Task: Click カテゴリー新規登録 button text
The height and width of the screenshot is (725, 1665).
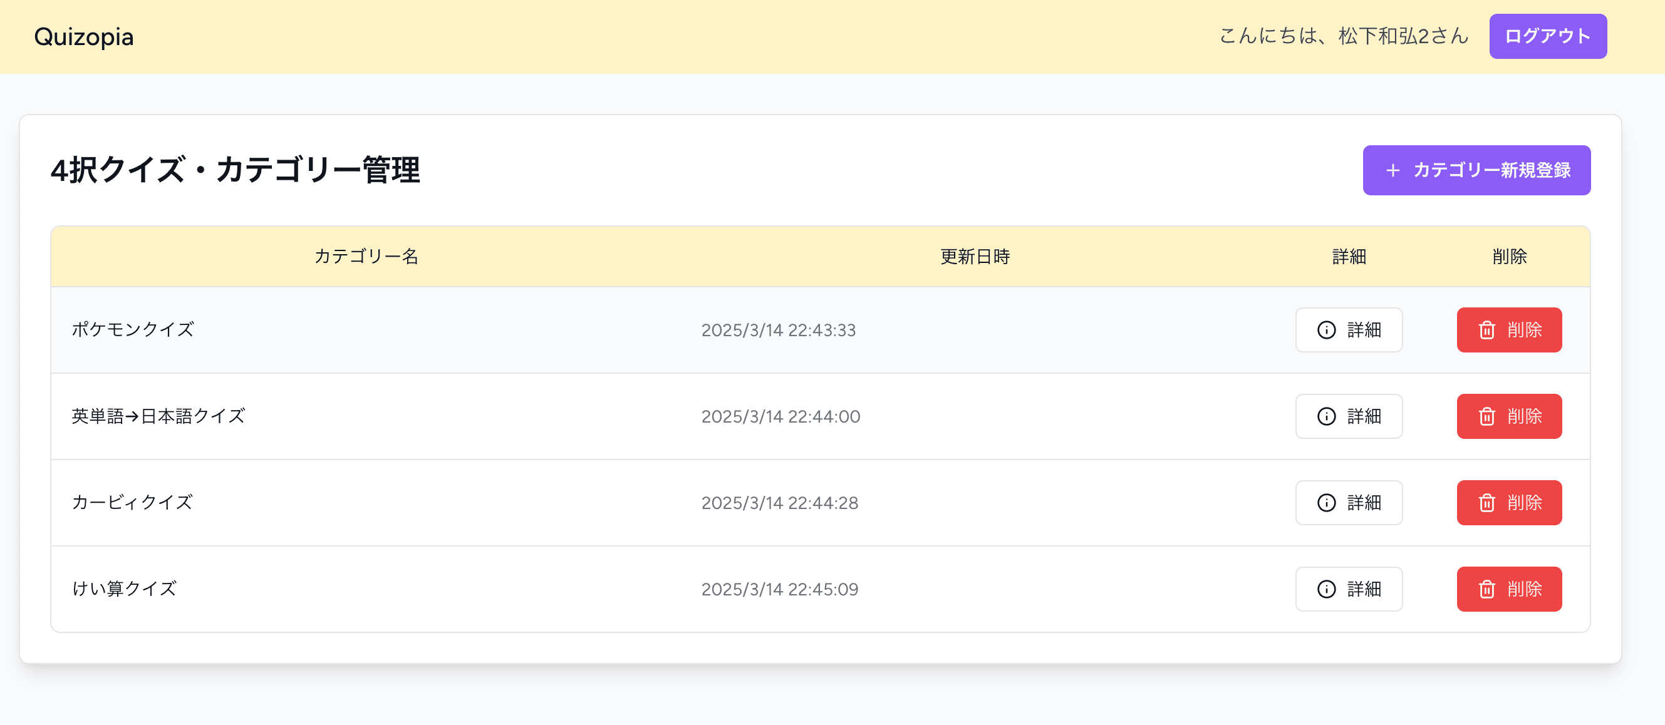Action: [1491, 170]
